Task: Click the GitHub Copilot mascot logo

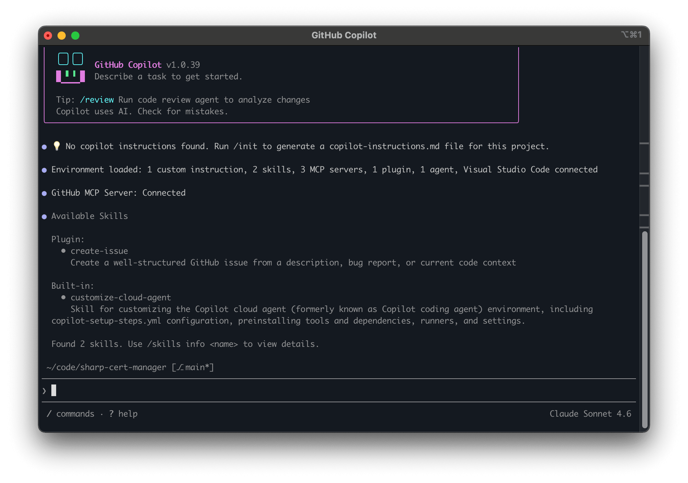Action: coord(71,68)
